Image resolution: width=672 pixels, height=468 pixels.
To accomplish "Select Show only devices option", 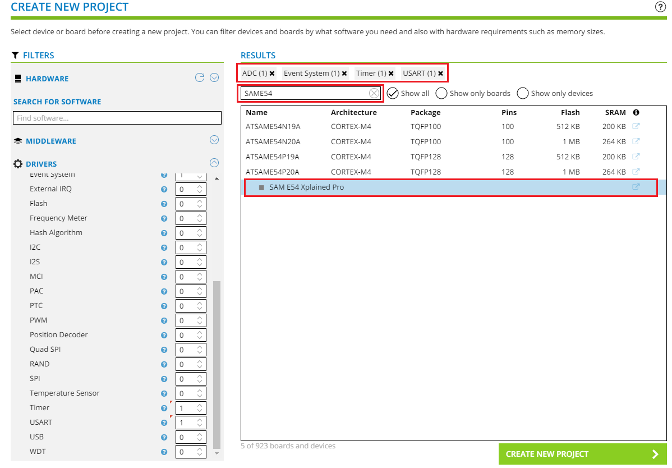I will pos(523,93).
